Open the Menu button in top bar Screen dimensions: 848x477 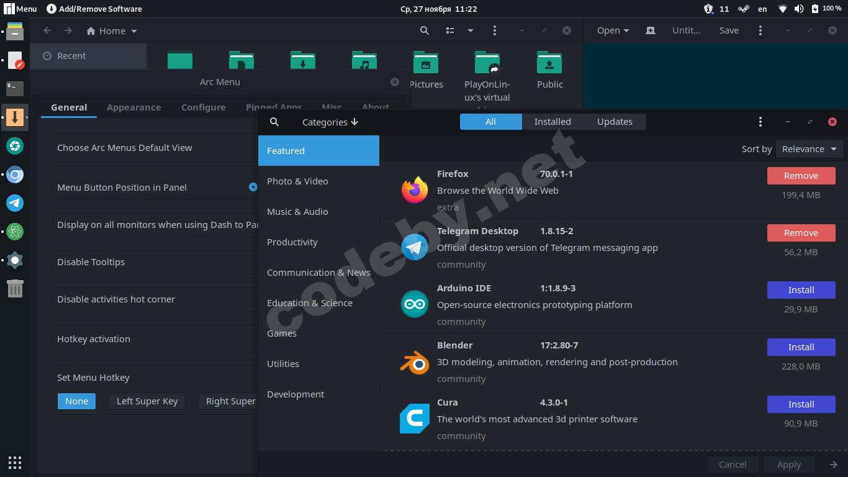pos(20,9)
